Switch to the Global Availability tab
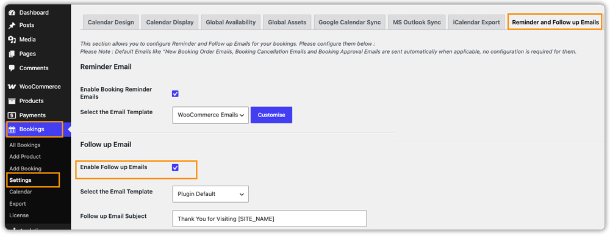610x235 pixels. tap(231, 22)
